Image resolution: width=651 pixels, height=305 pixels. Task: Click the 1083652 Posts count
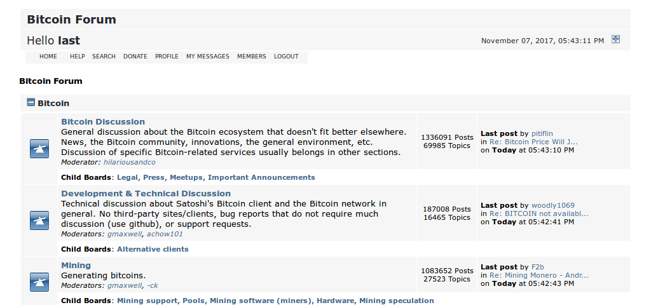(x=447, y=271)
